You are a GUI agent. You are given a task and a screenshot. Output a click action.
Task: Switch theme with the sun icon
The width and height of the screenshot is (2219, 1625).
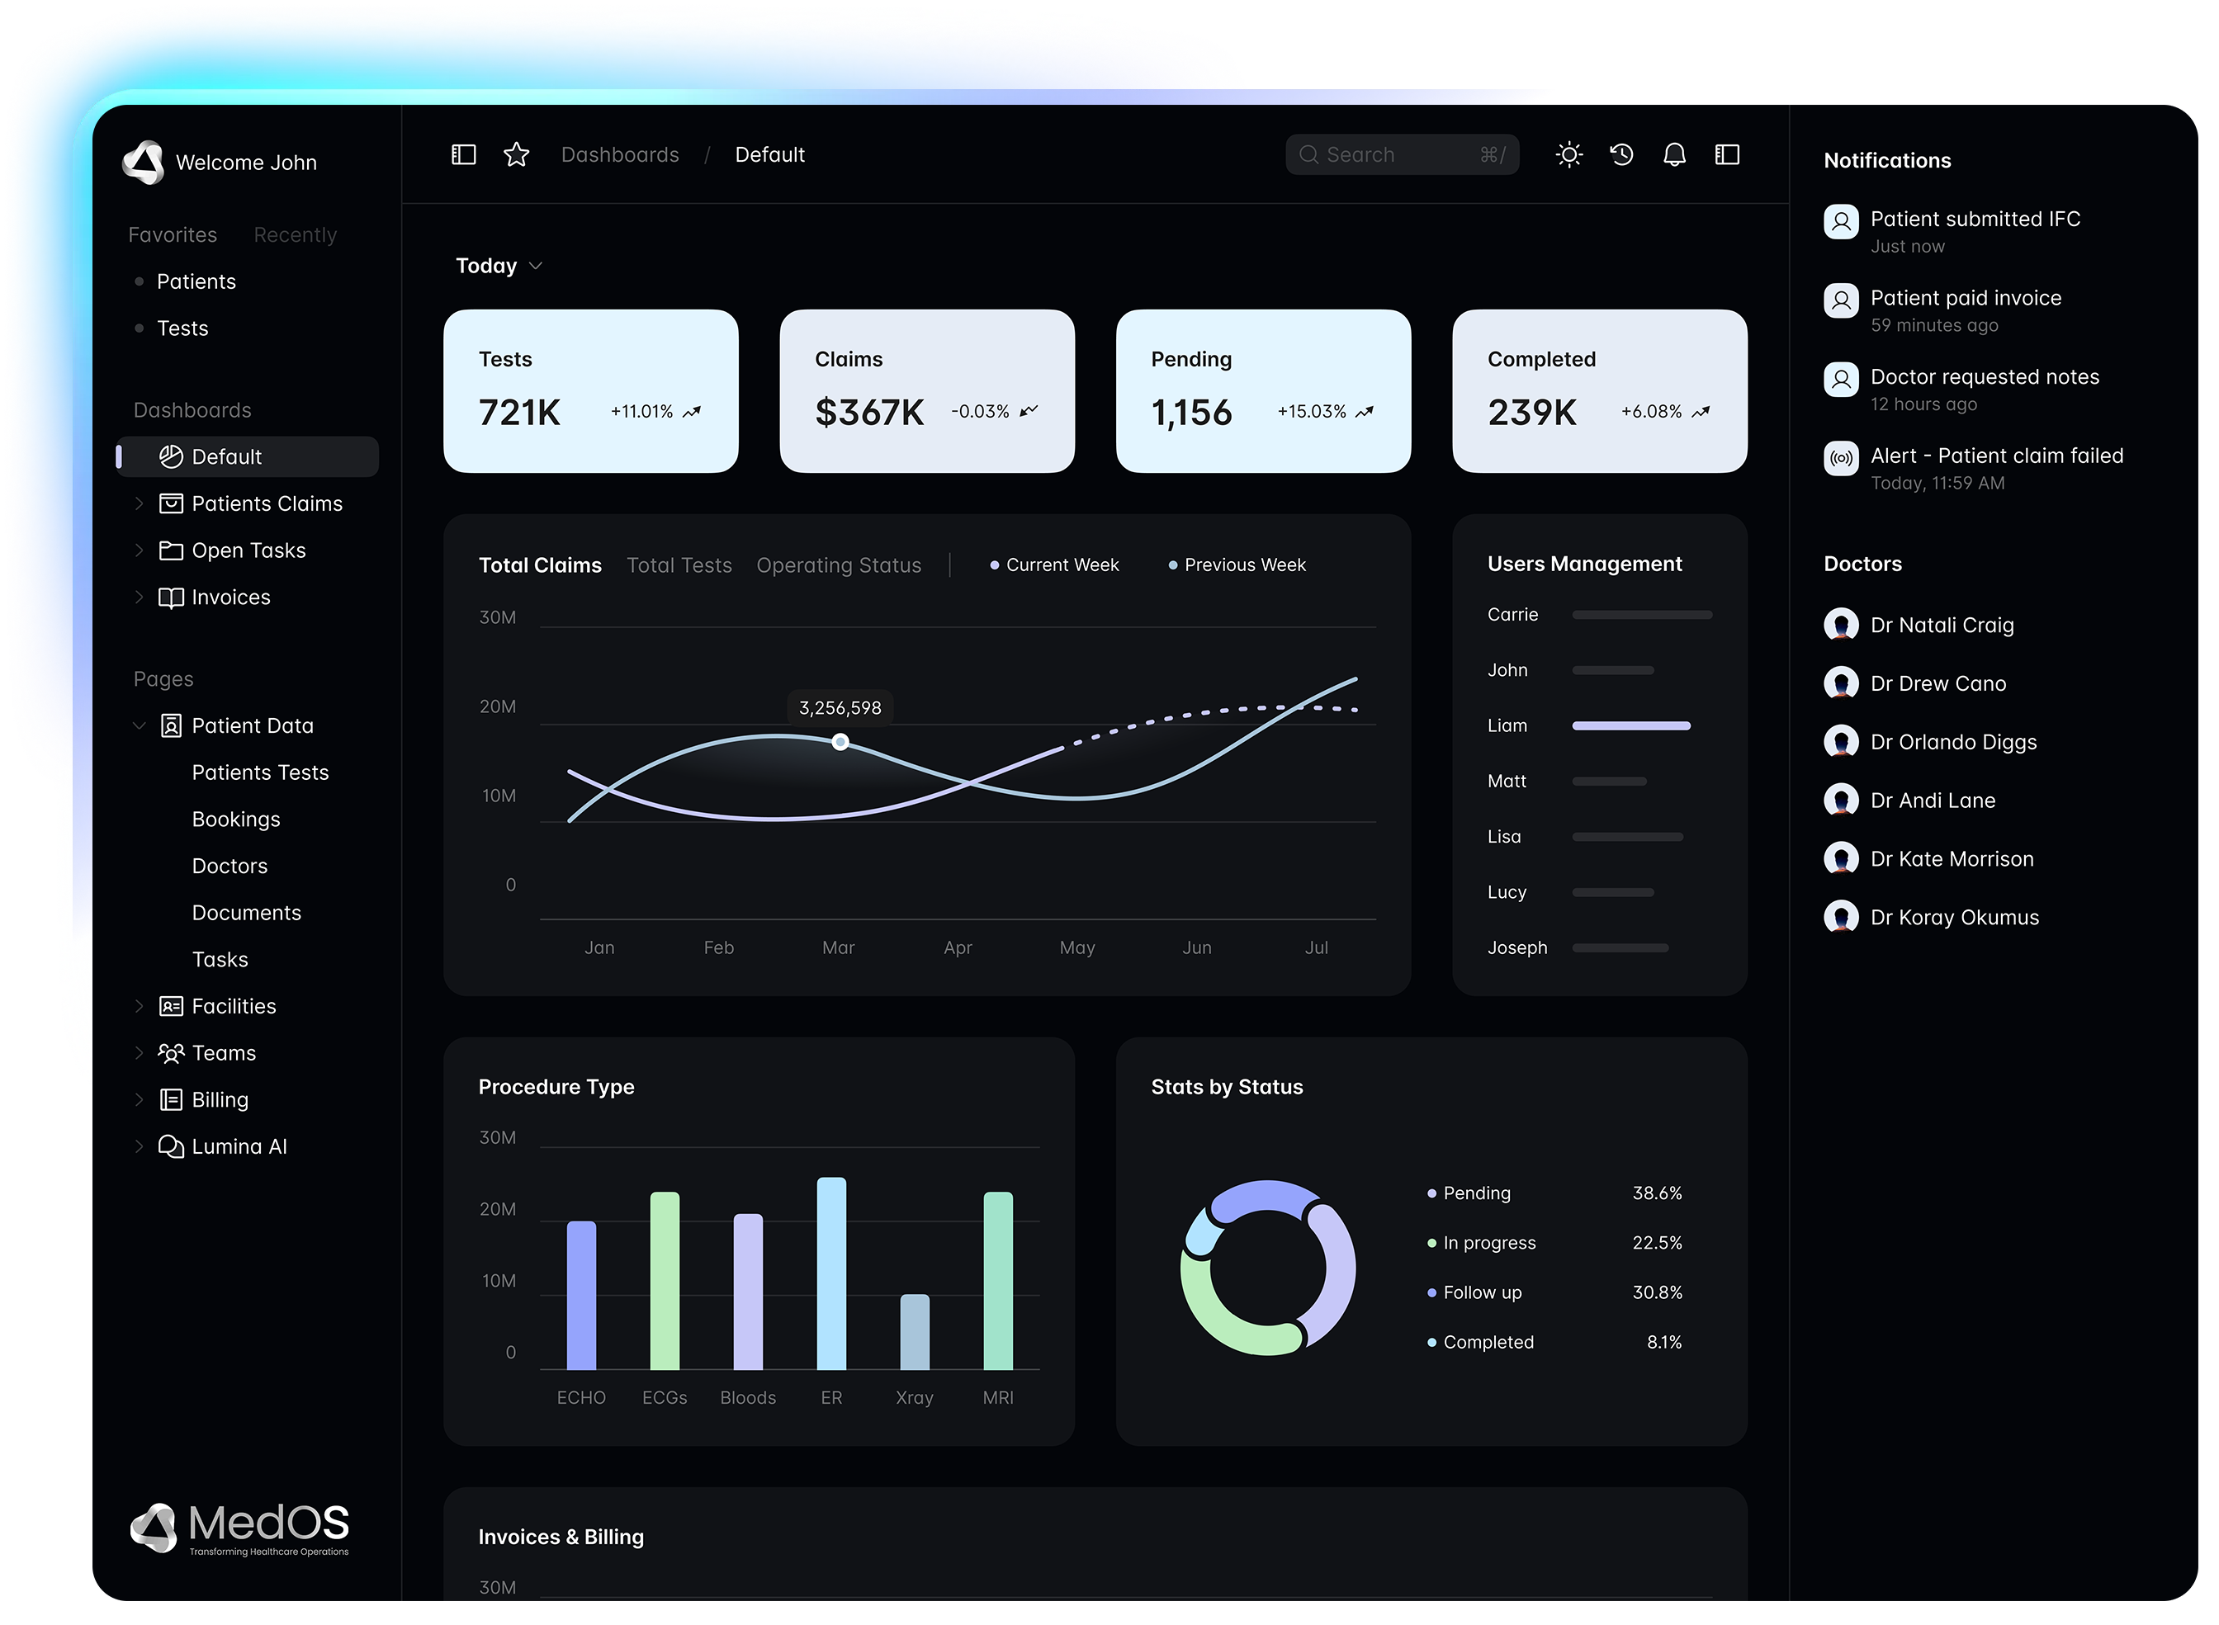coord(1568,154)
